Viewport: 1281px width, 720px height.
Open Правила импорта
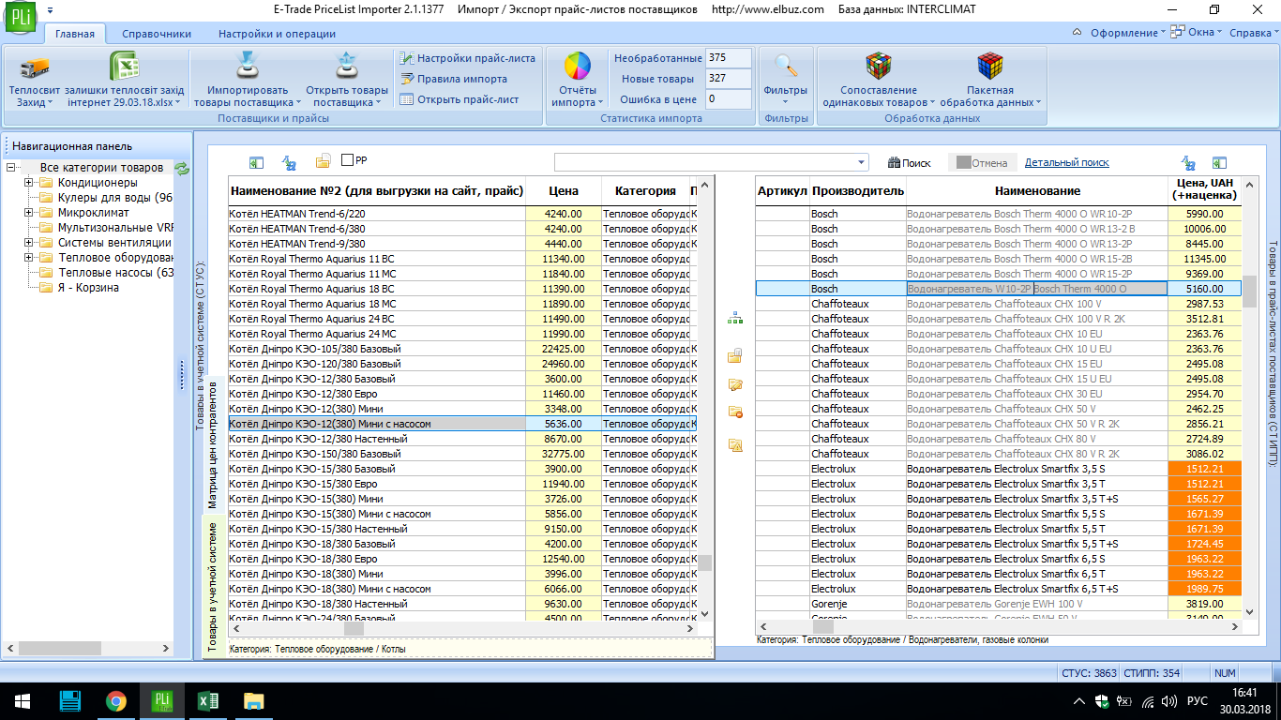pyautogui.click(x=453, y=79)
